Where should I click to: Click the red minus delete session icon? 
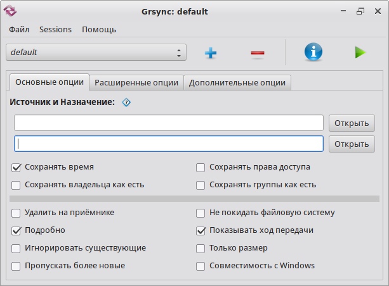(x=257, y=53)
